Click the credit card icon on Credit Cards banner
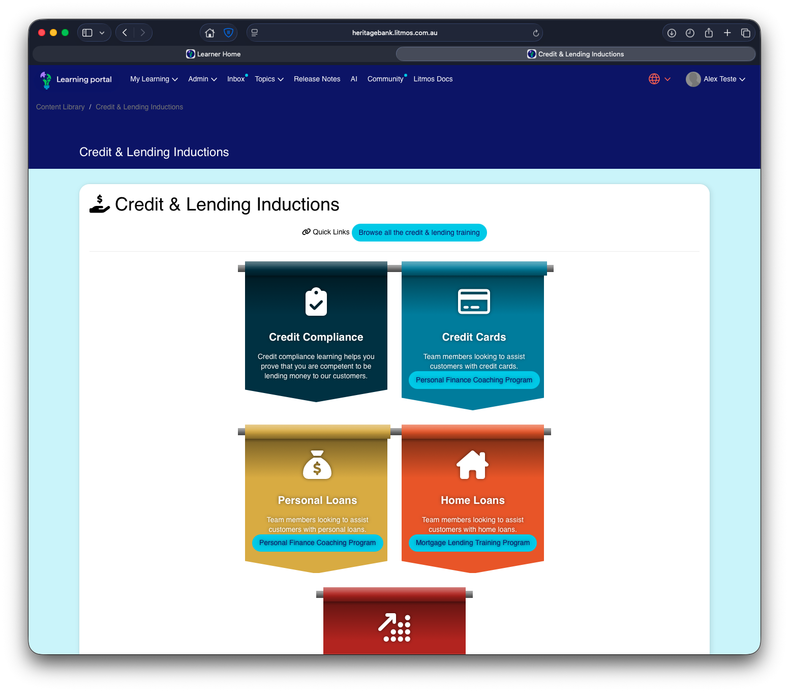 474,302
